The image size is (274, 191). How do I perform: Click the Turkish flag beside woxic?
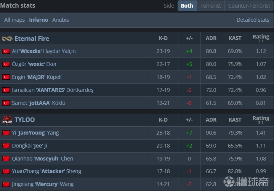(x=6, y=64)
